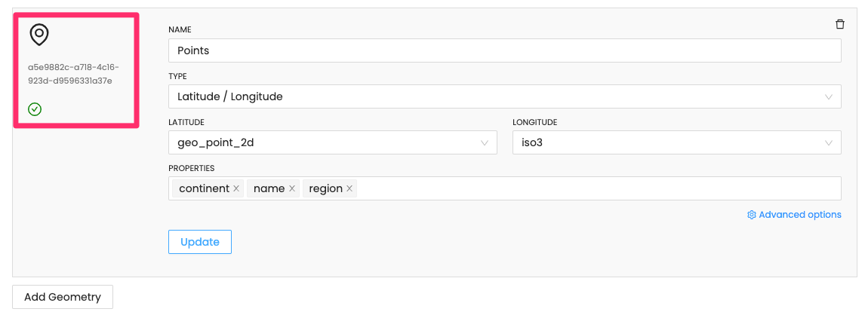Select the region tag label
The height and width of the screenshot is (318, 865).
[x=325, y=188]
